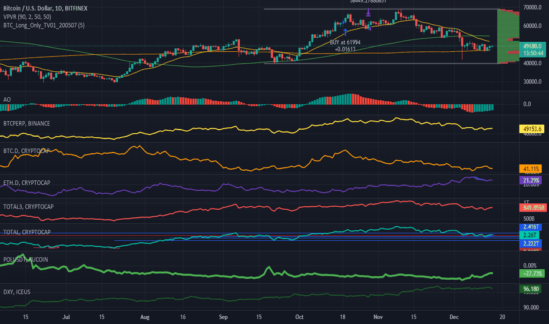Click the POLUSDT, KUCOIN pane label
Image resolution: width=549 pixels, height=324 pixels.
point(25,260)
